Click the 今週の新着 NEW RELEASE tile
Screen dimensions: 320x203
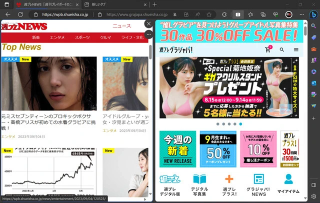click(x=178, y=149)
